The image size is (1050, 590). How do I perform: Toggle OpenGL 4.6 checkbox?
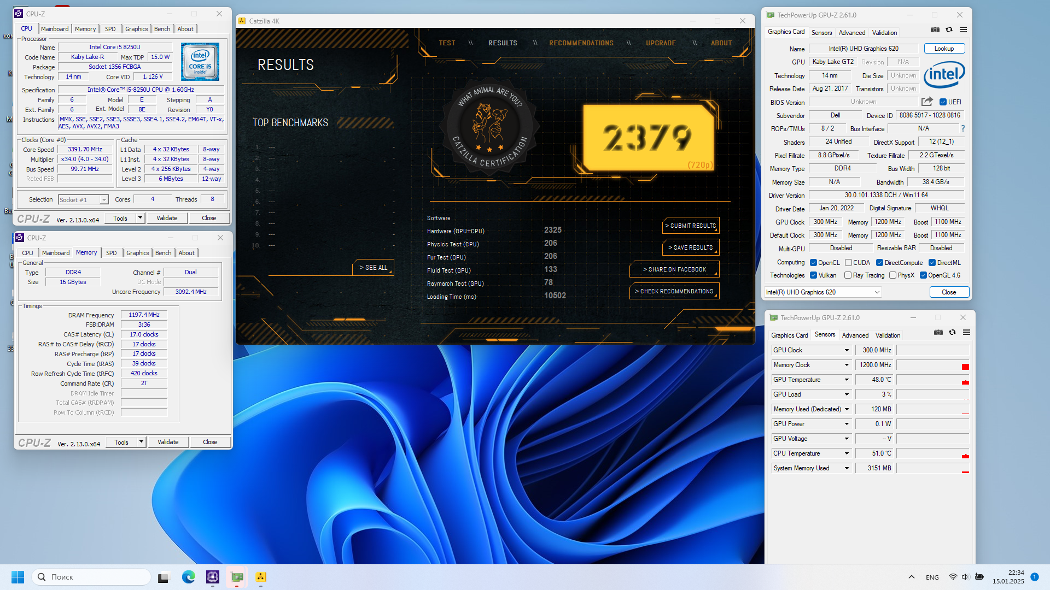(x=923, y=275)
